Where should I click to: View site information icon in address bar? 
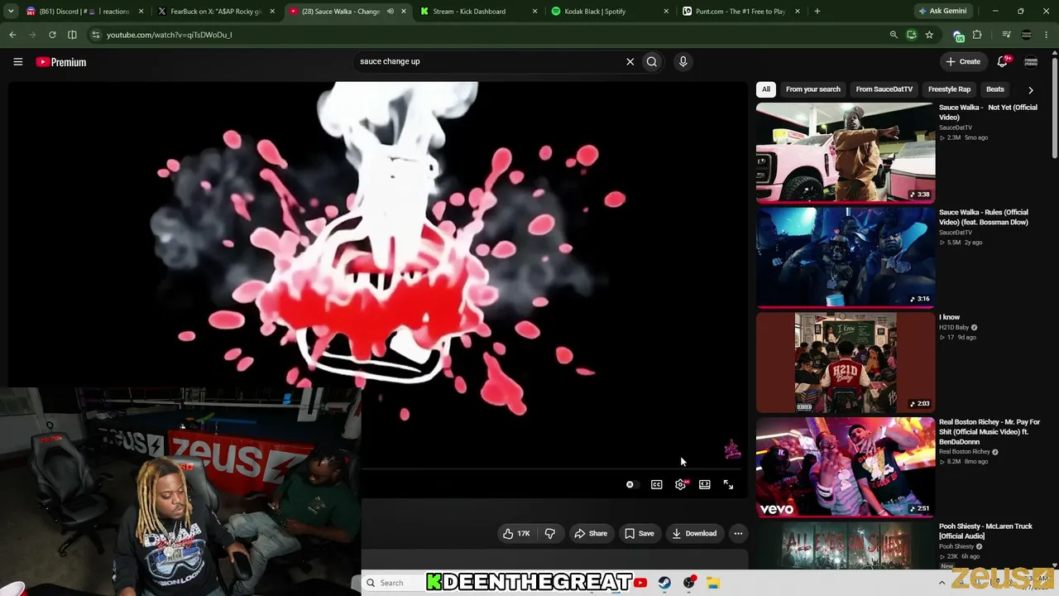point(96,35)
